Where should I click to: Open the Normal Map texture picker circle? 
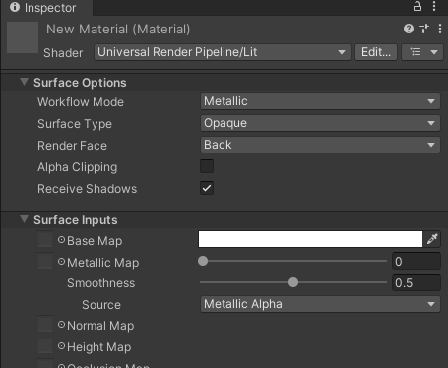61,325
